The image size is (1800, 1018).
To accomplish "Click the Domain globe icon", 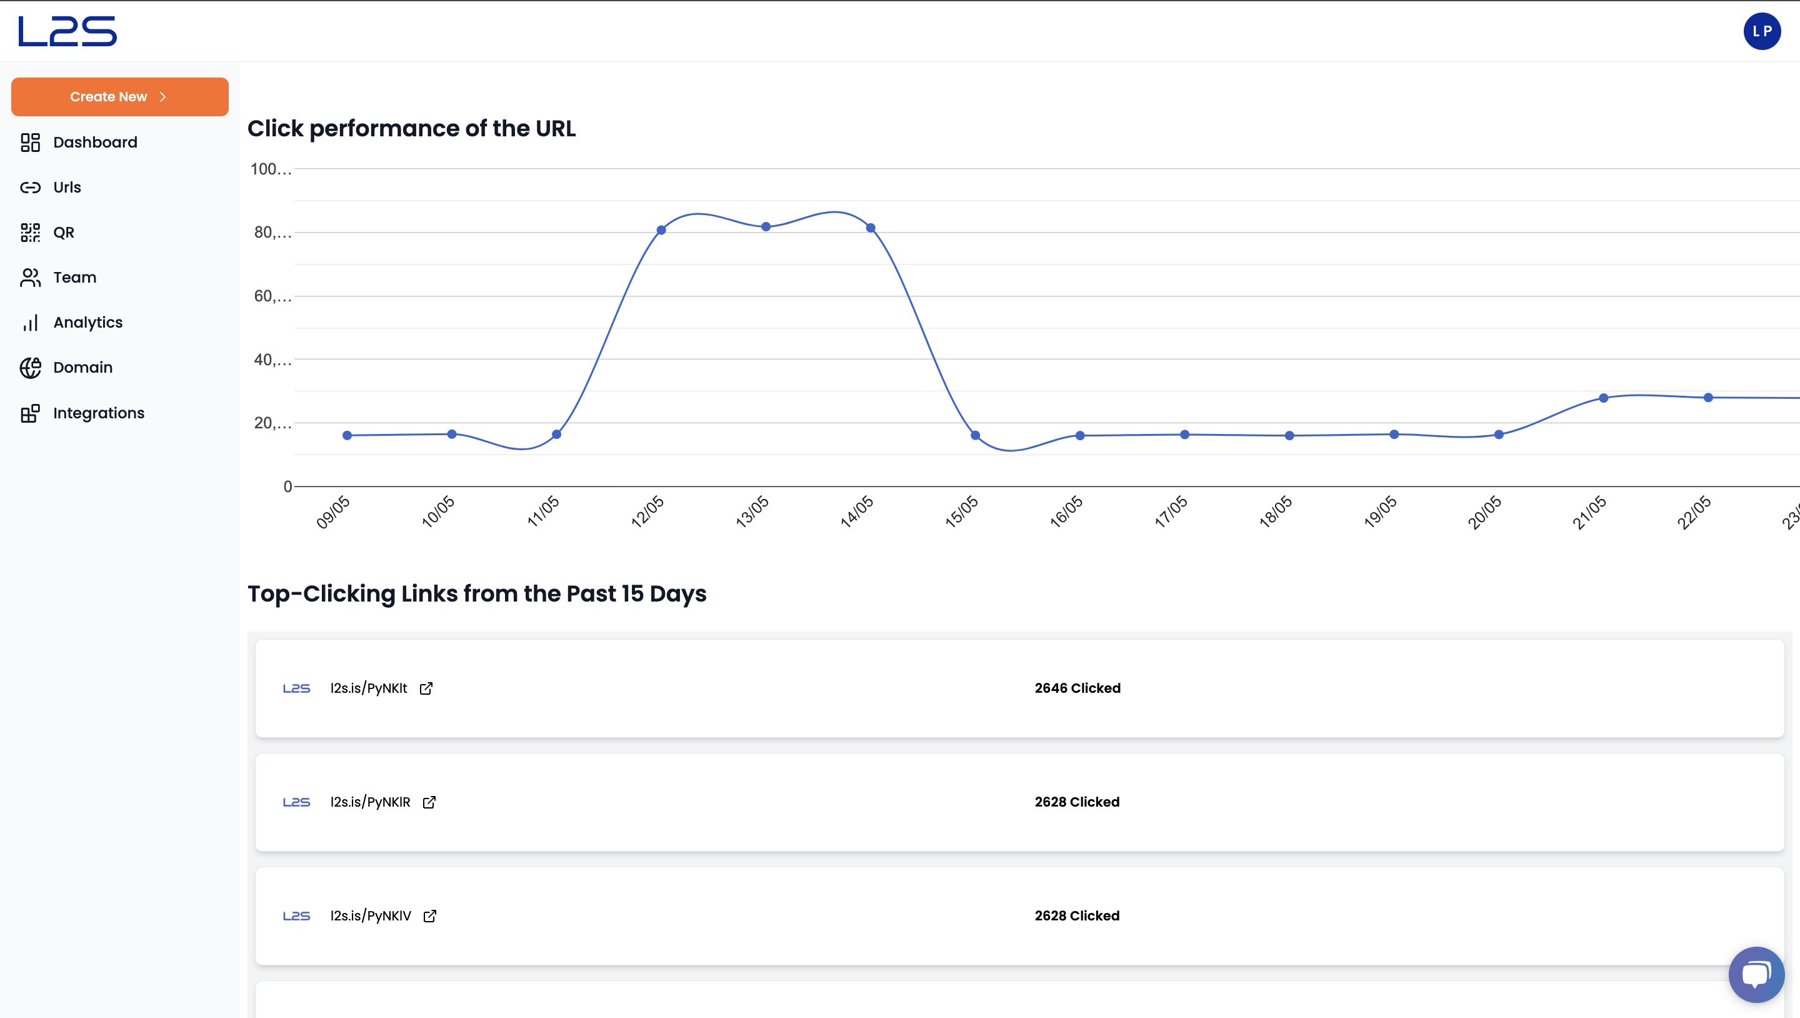I will tap(30, 368).
